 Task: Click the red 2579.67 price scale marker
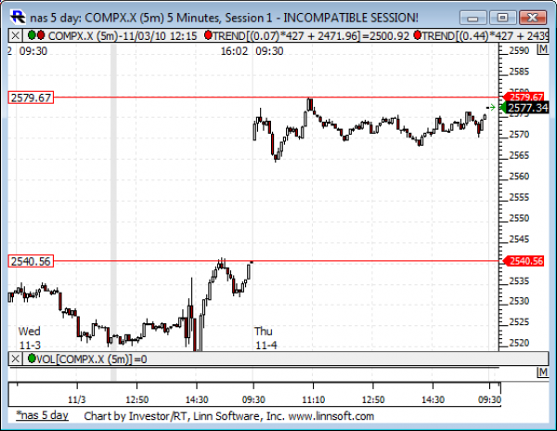click(x=524, y=97)
